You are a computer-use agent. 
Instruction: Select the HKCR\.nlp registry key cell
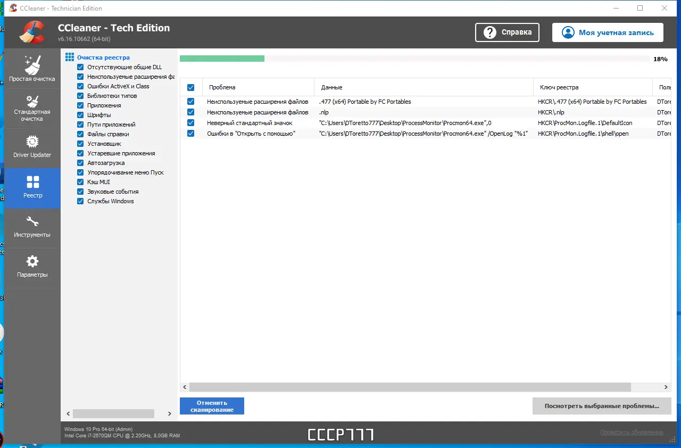tap(551, 112)
